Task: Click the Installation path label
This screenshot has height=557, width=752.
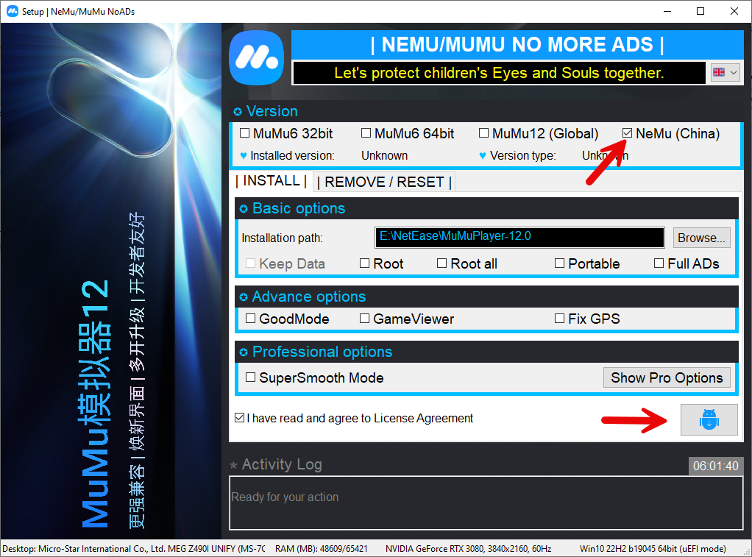Action: point(282,238)
